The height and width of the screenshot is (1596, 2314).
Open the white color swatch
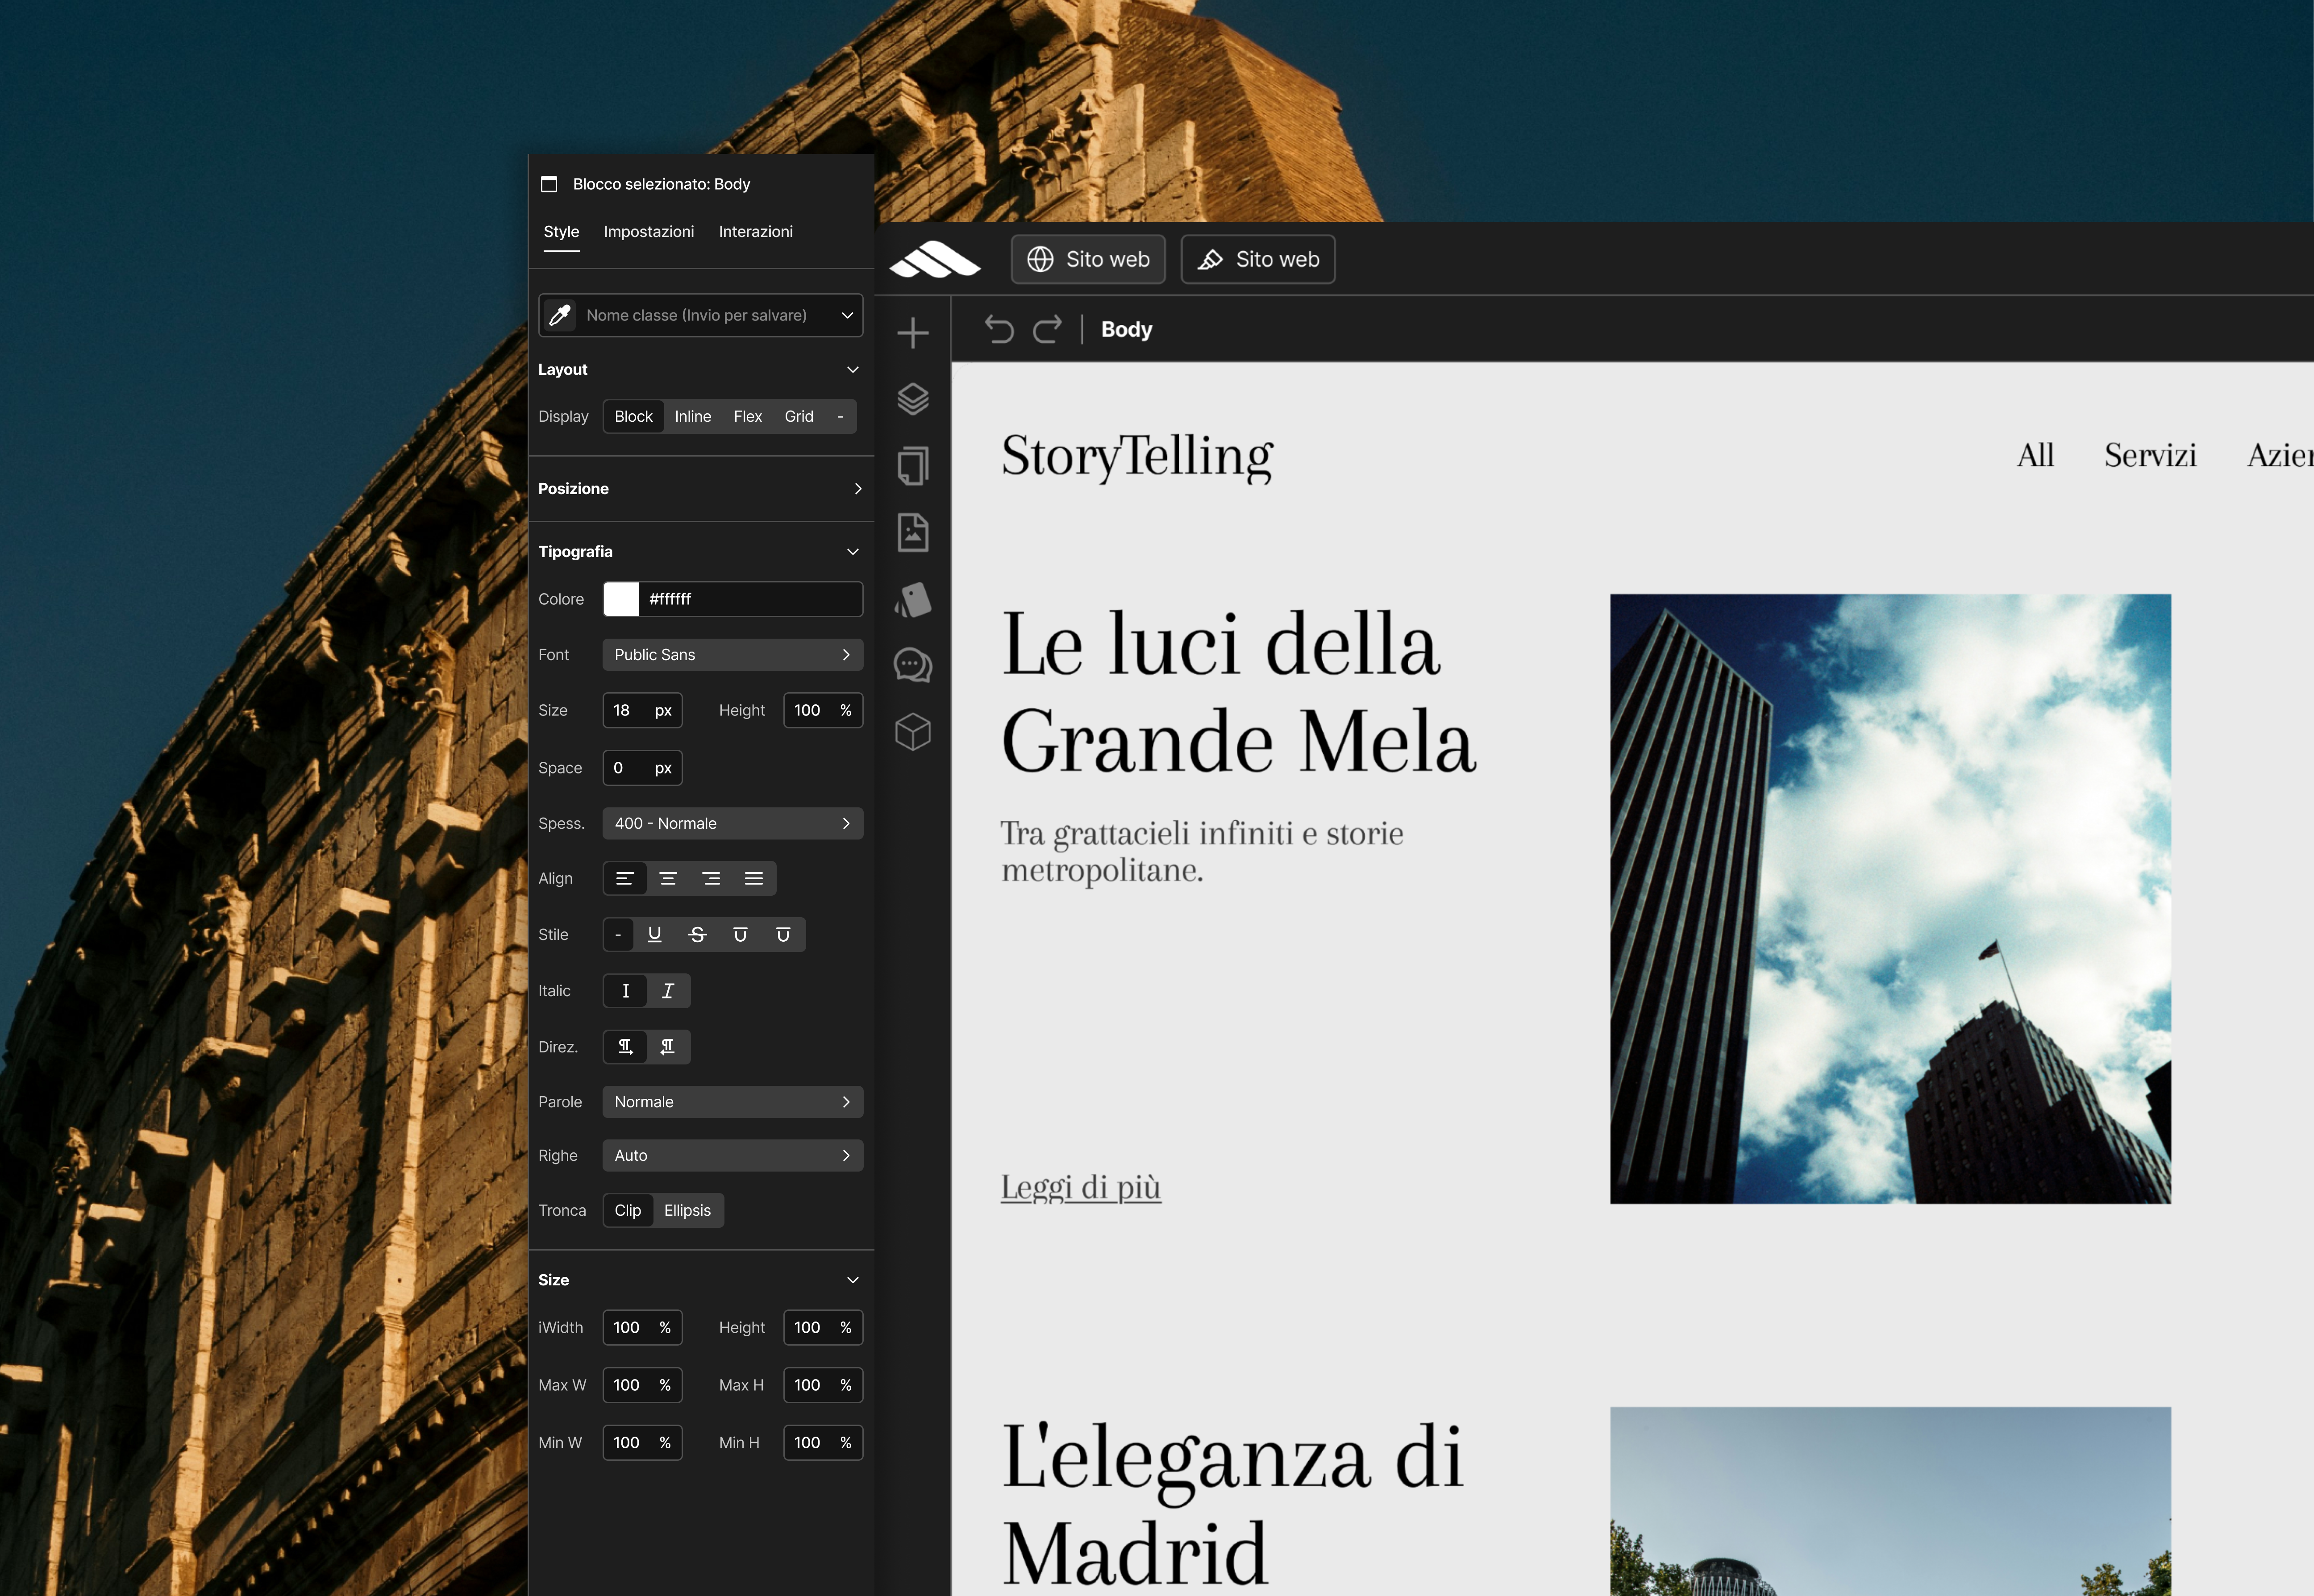[621, 599]
